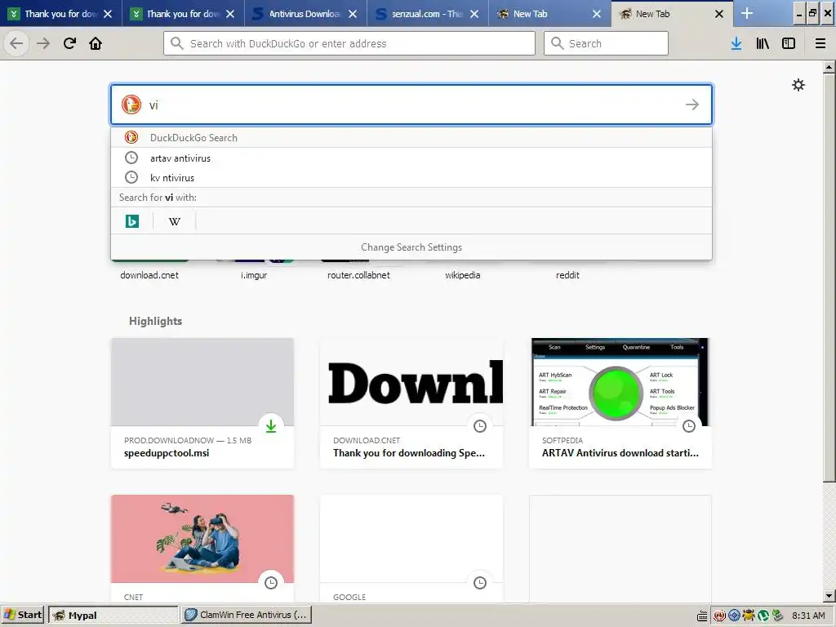
Task: Switch to the senzual.com tab
Action: point(427,14)
